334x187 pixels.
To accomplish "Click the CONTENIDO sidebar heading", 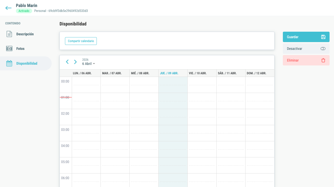I will click(x=13, y=23).
